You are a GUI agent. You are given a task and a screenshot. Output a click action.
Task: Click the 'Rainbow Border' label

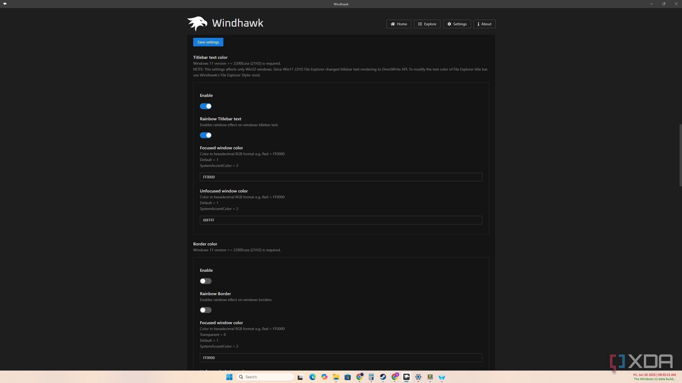[215, 294]
